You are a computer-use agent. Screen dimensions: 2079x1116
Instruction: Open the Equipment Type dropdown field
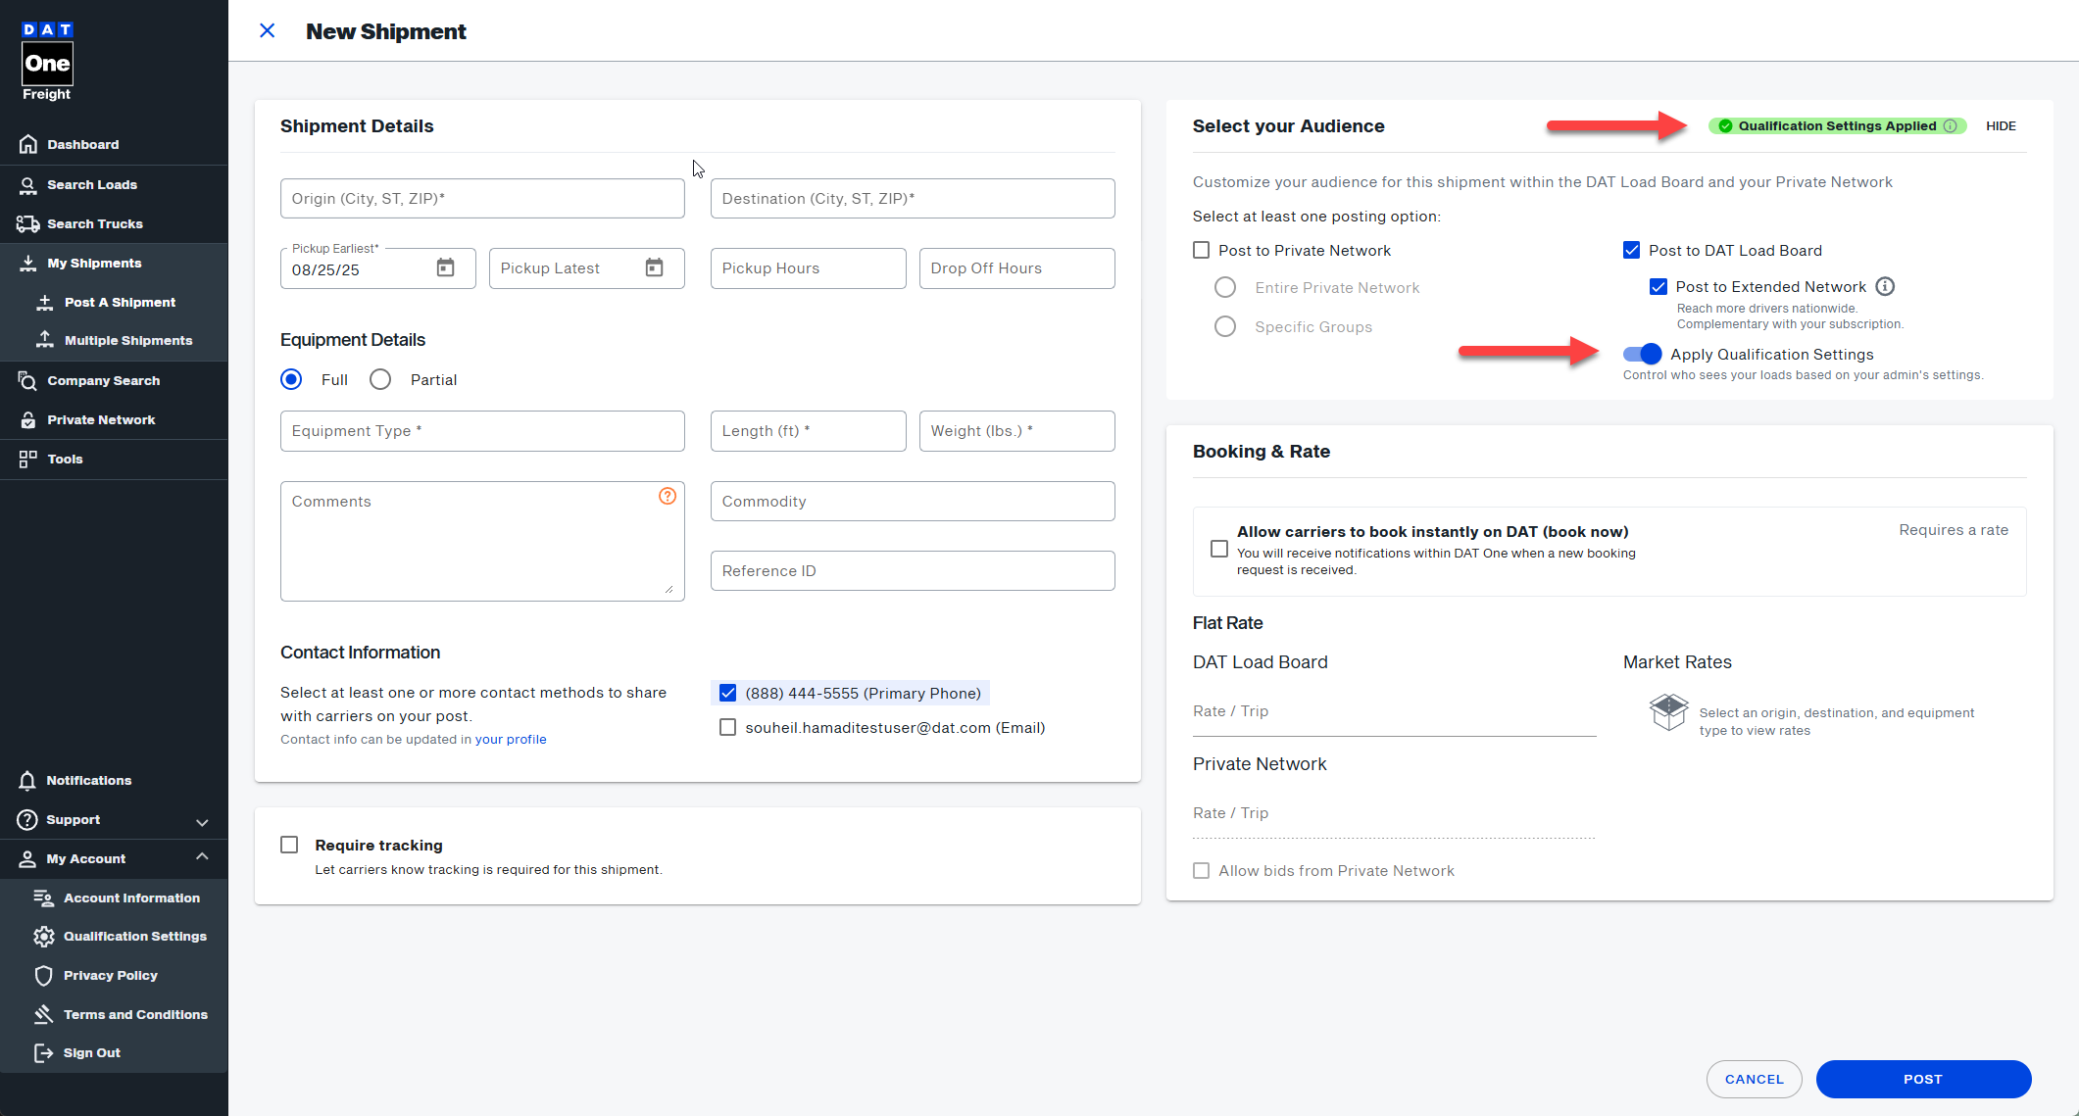pyautogui.click(x=482, y=431)
